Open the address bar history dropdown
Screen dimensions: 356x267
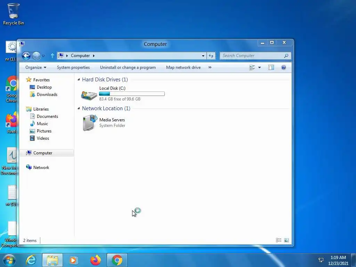[x=203, y=56]
